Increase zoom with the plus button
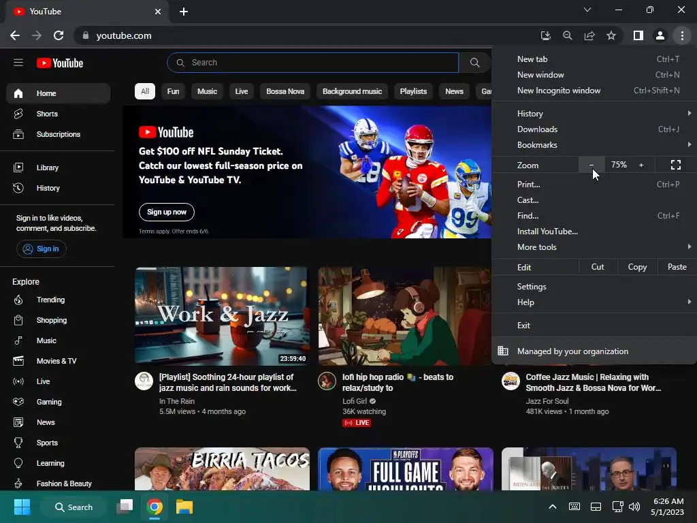 [641, 165]
